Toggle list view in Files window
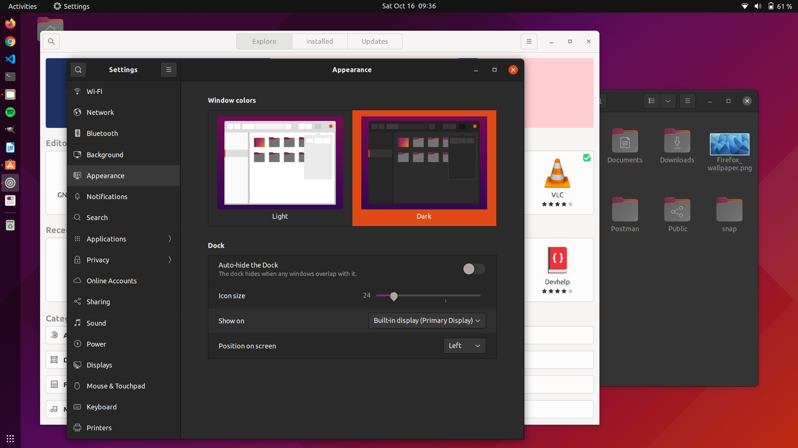 pyautogui.click(x=651, y=101)
